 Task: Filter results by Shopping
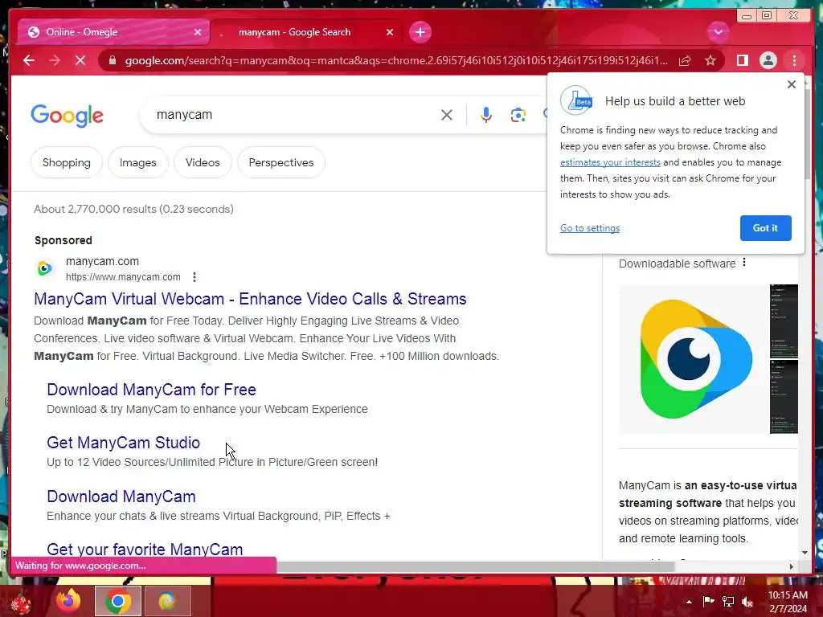pos(67,162)
